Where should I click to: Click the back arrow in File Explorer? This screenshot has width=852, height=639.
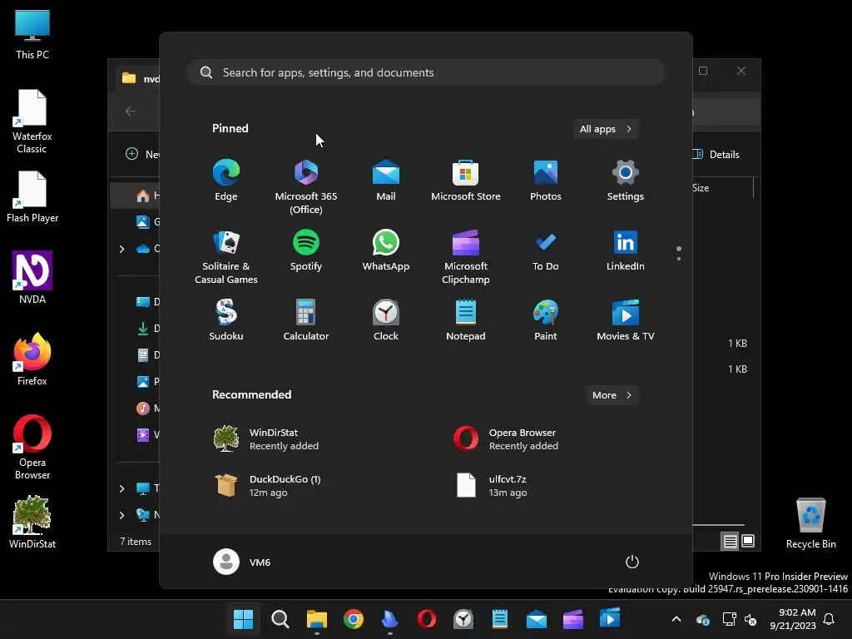pyautogui.click(x=131, y=111)
